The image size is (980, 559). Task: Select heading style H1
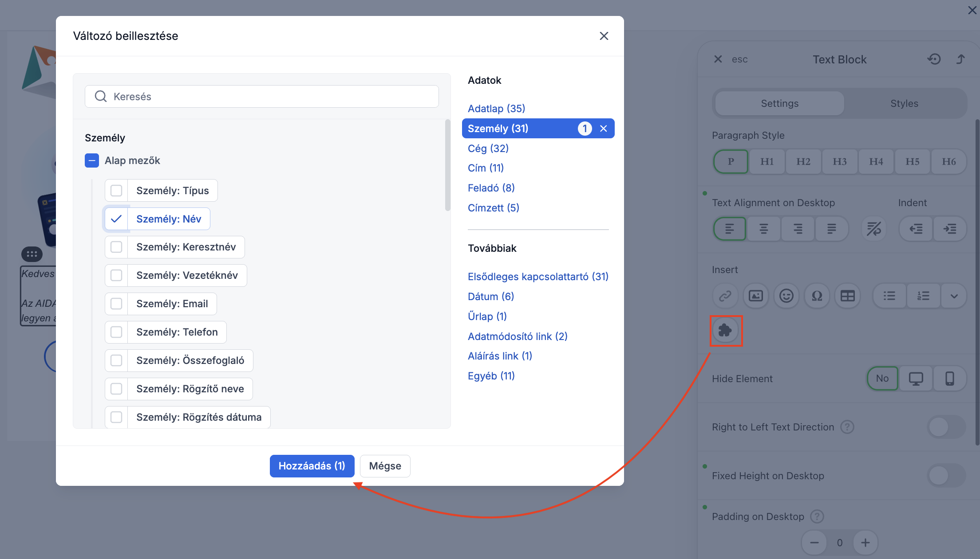click(x=767, y=161)
